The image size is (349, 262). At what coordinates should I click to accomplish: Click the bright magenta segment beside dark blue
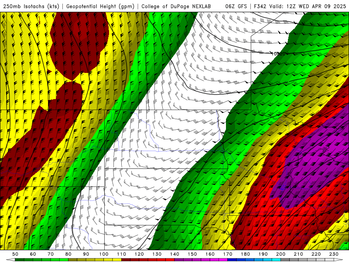coord(223,259)
